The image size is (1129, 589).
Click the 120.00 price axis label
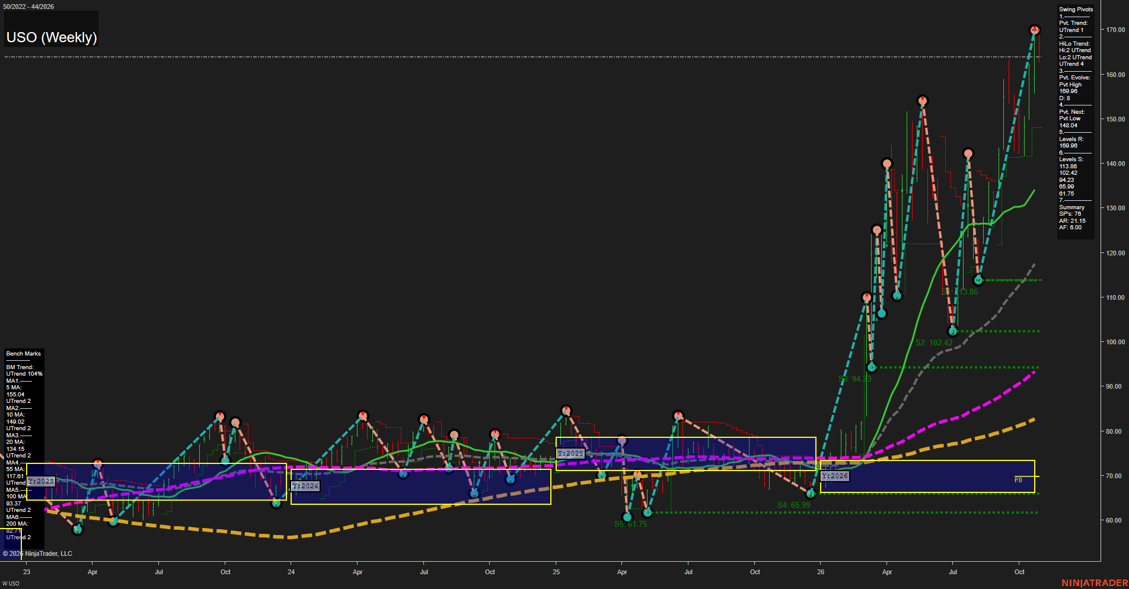pyautogui.click(x=1115, y=253)
